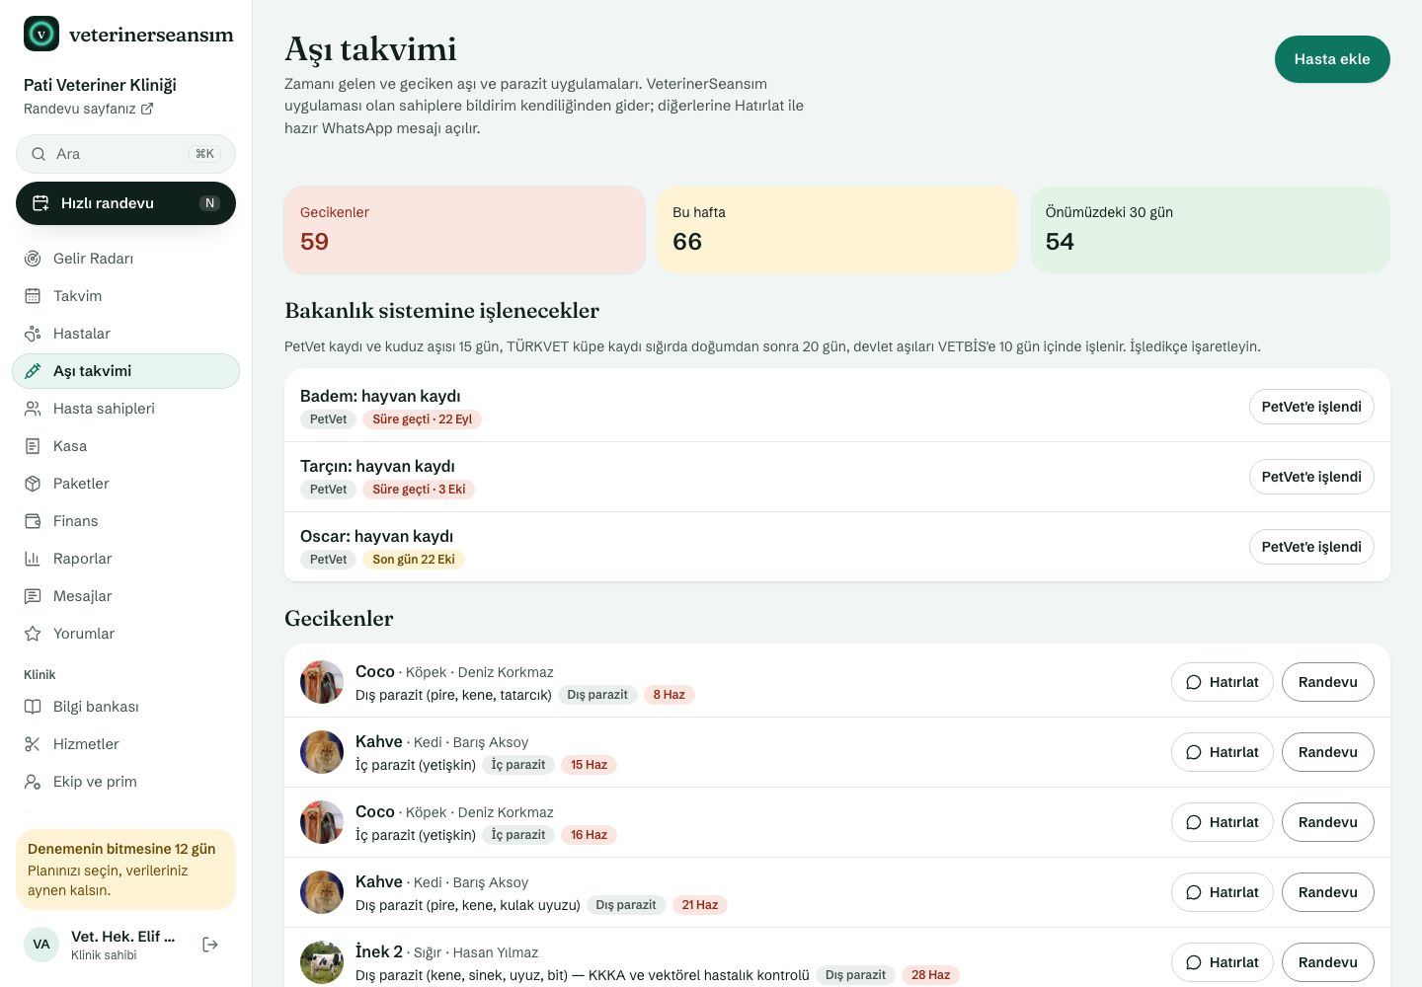
Task: Click the Finans wallet icon
Action: 33,521
